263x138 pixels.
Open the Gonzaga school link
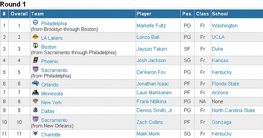coord(222,122)
